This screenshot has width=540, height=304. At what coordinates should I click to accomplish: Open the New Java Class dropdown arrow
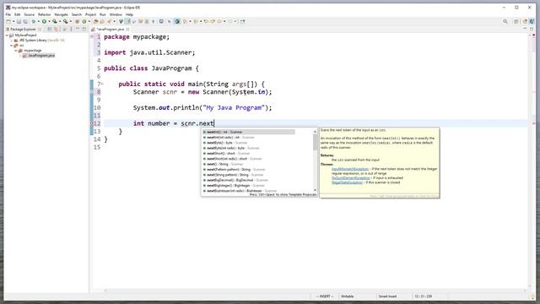point(89,21)
